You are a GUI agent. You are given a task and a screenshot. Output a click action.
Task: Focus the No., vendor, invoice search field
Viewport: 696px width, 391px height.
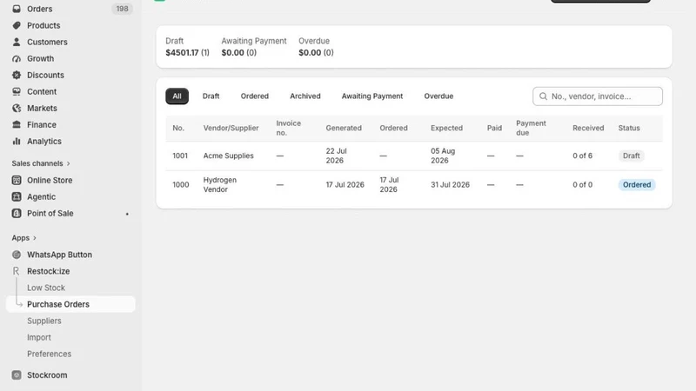coord(598,96)
